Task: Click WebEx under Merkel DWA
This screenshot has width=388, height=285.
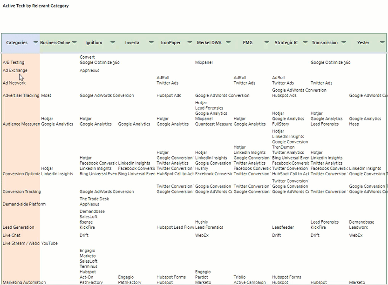Action: (202, 235)
